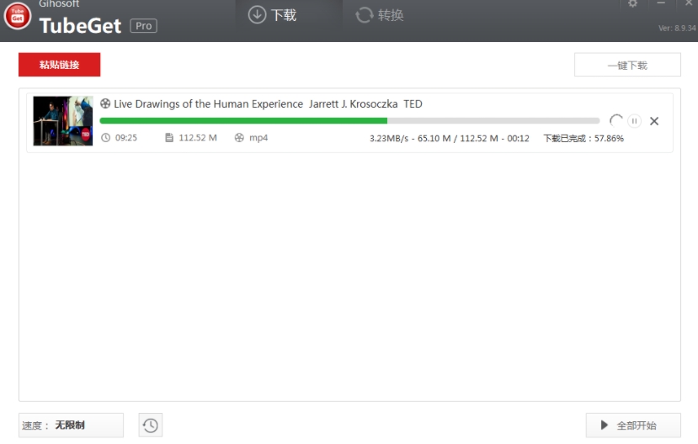Click the 全部开始 button
Image resolution: width=698 pixels, height=444 pixels.
click(x=633, y=425)
